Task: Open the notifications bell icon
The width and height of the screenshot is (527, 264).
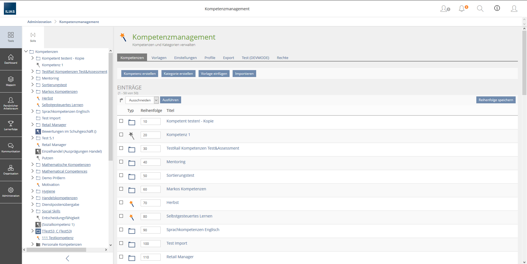Action: [462, 9]
